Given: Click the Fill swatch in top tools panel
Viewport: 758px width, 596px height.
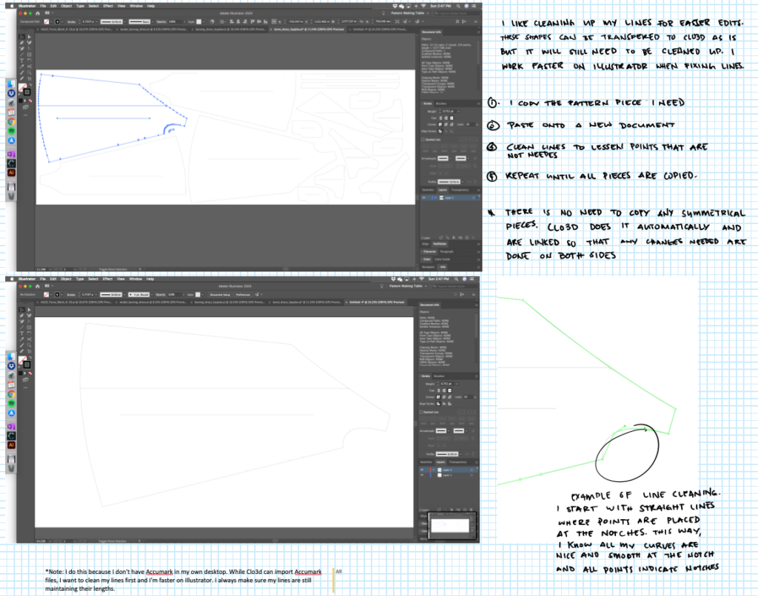Looking at the screenshot, I should [x=23, y=87].
